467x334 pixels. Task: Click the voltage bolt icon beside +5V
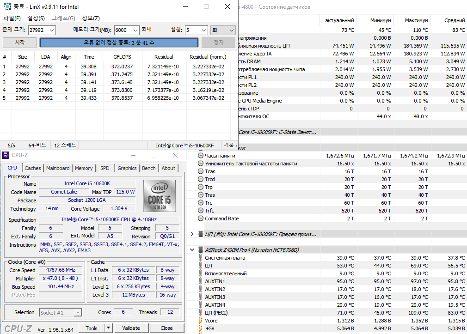click(x=201, y=328)
